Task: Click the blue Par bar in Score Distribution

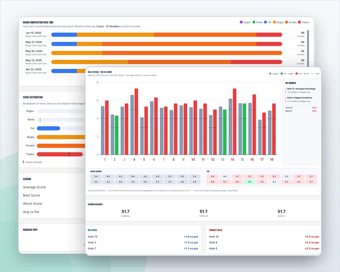Action: (x=48, y=128)
